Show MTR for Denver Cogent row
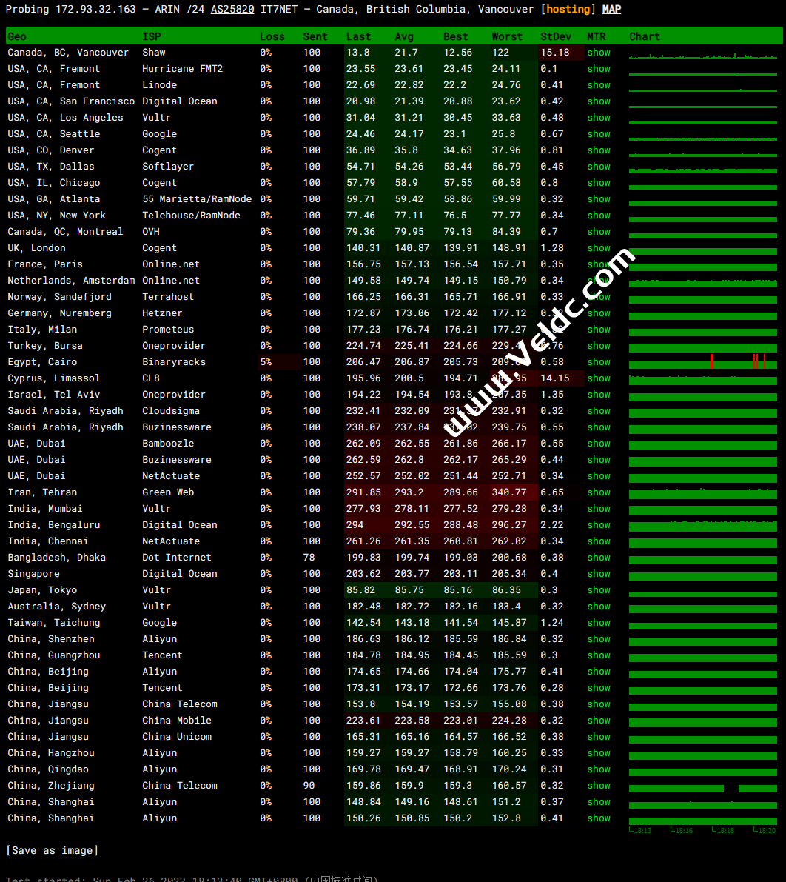Viewport: 786px width, 882px height. click(599, 150)
